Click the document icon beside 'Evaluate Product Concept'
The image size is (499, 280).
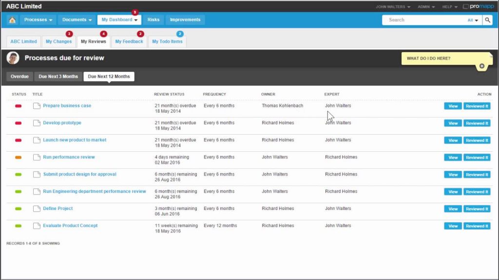[x=37, y=226]
